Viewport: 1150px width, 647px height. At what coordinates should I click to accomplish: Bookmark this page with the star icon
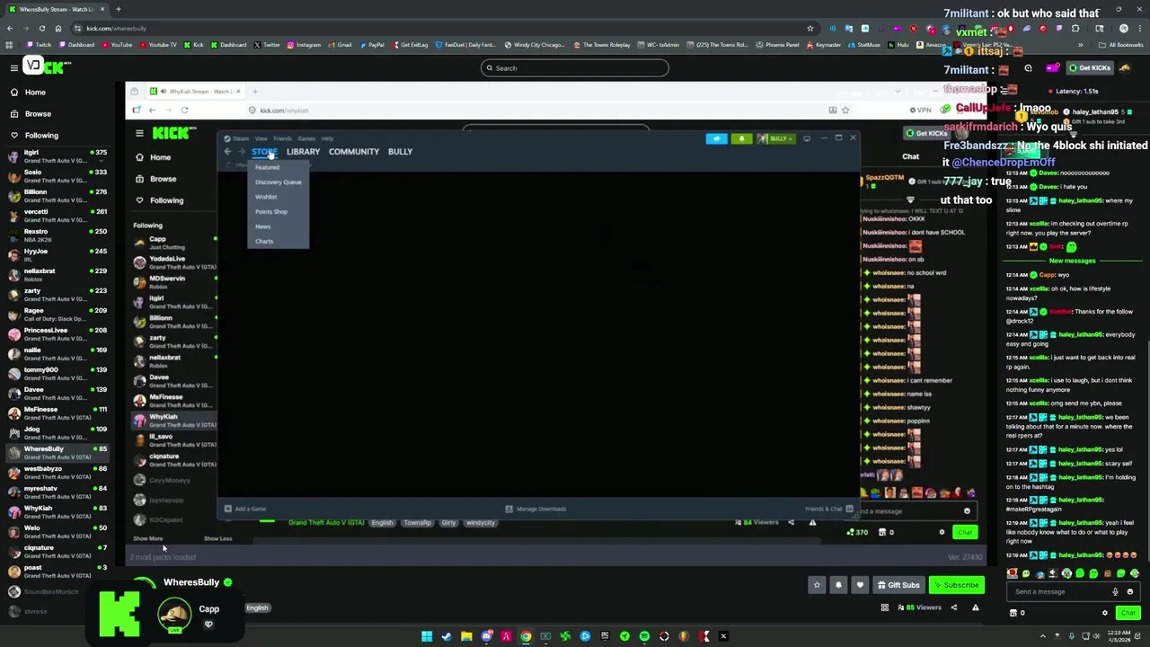[810, 28]
